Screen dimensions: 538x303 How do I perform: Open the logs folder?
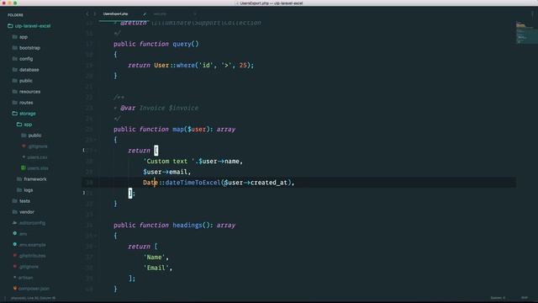[x=24, y=190]
